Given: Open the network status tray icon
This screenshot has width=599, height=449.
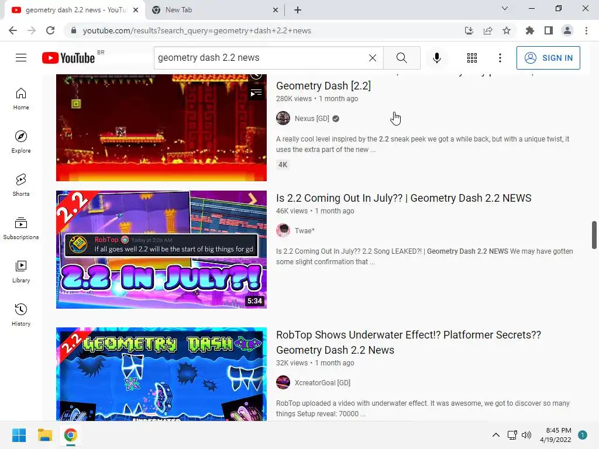Looking at the screenshot, I should (x=512, y=435).
